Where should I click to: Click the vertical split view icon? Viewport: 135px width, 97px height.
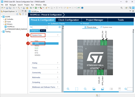(111, 89)
